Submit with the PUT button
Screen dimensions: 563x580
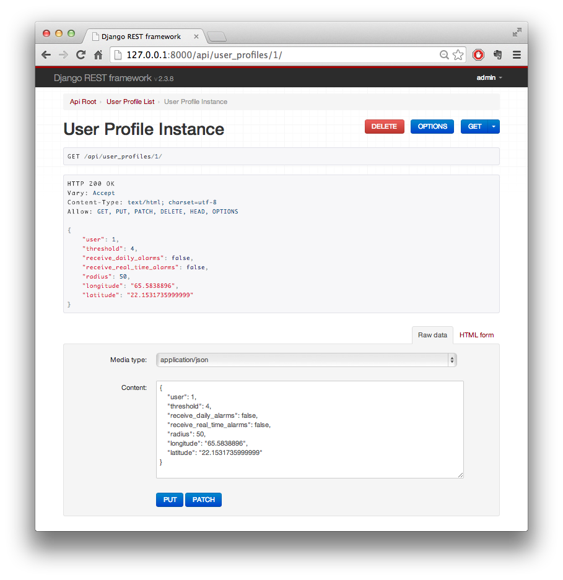click(x=170, y=500)
